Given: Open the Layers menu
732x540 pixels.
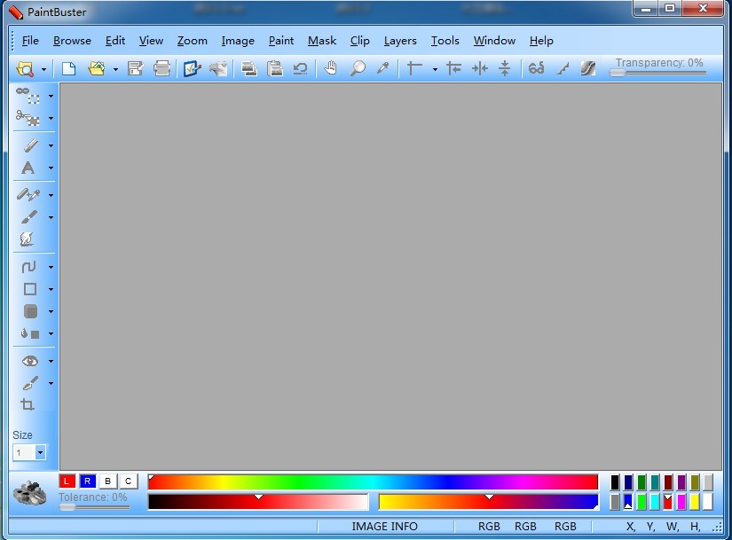Looking at the screenshot, I should click(x=400, y=41).
